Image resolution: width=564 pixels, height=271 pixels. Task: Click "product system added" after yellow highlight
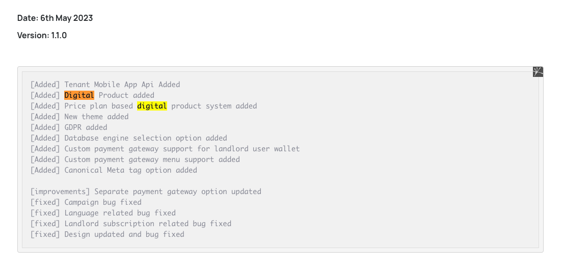tap(214, 106)
